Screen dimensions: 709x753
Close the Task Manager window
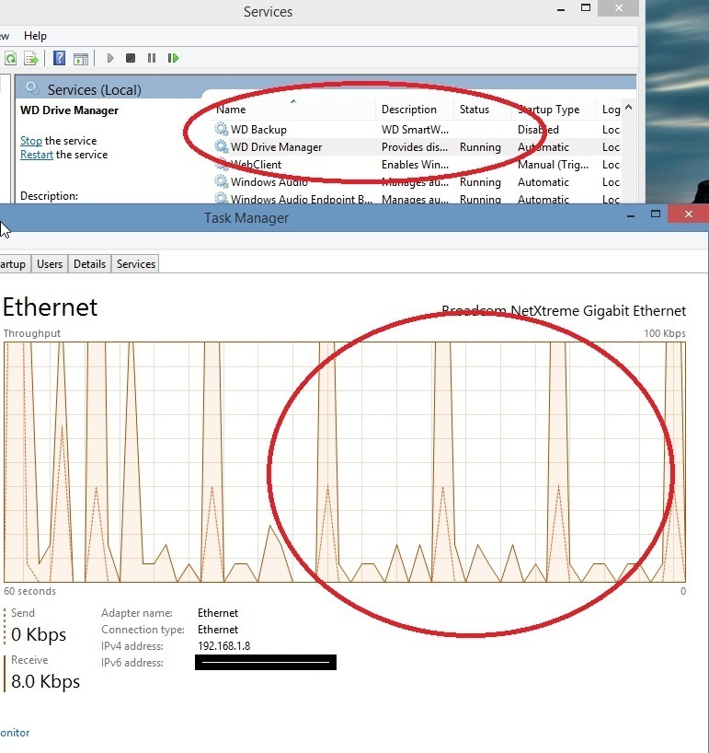689,214
